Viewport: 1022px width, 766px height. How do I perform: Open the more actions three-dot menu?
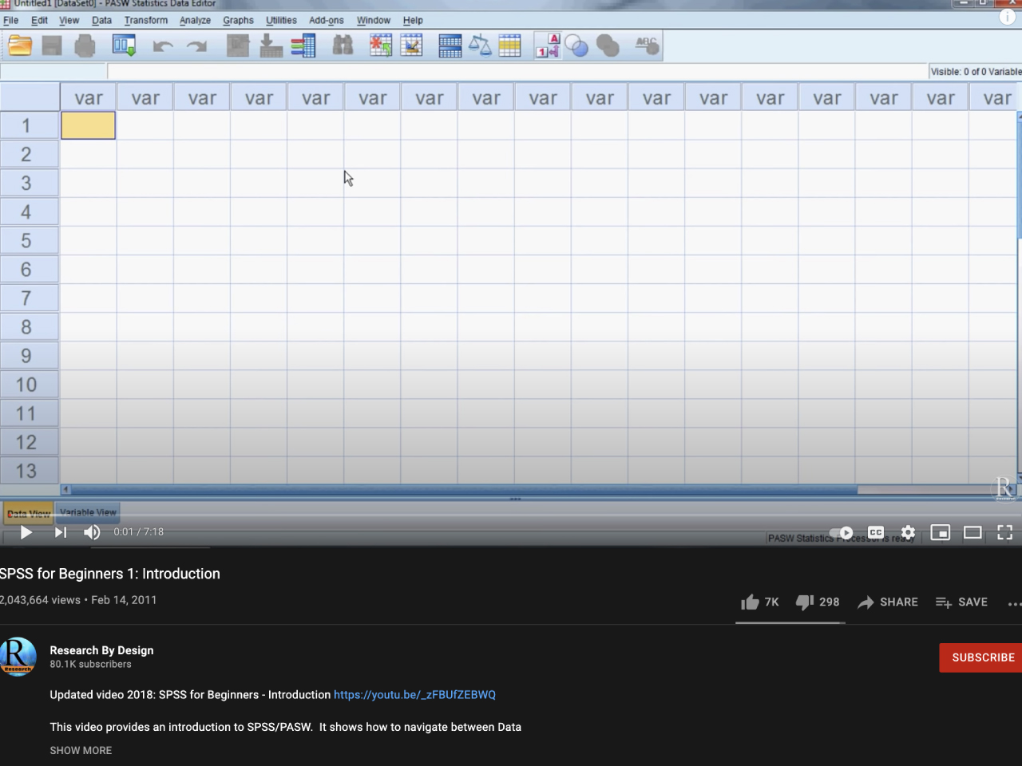(1014, 604)
